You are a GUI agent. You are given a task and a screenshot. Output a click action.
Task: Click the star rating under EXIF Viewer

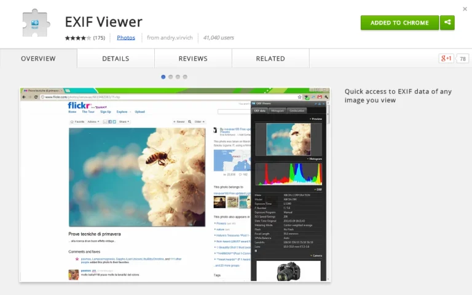[77, 38]
